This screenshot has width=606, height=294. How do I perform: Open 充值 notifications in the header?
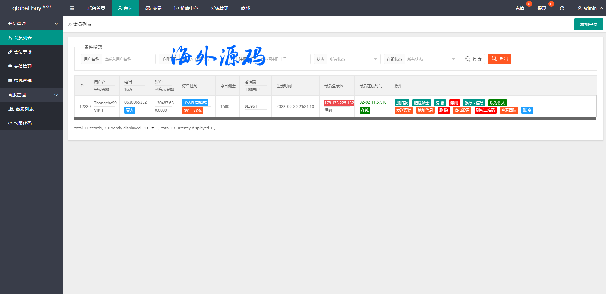pyautogui.click(x=520, y=8)
